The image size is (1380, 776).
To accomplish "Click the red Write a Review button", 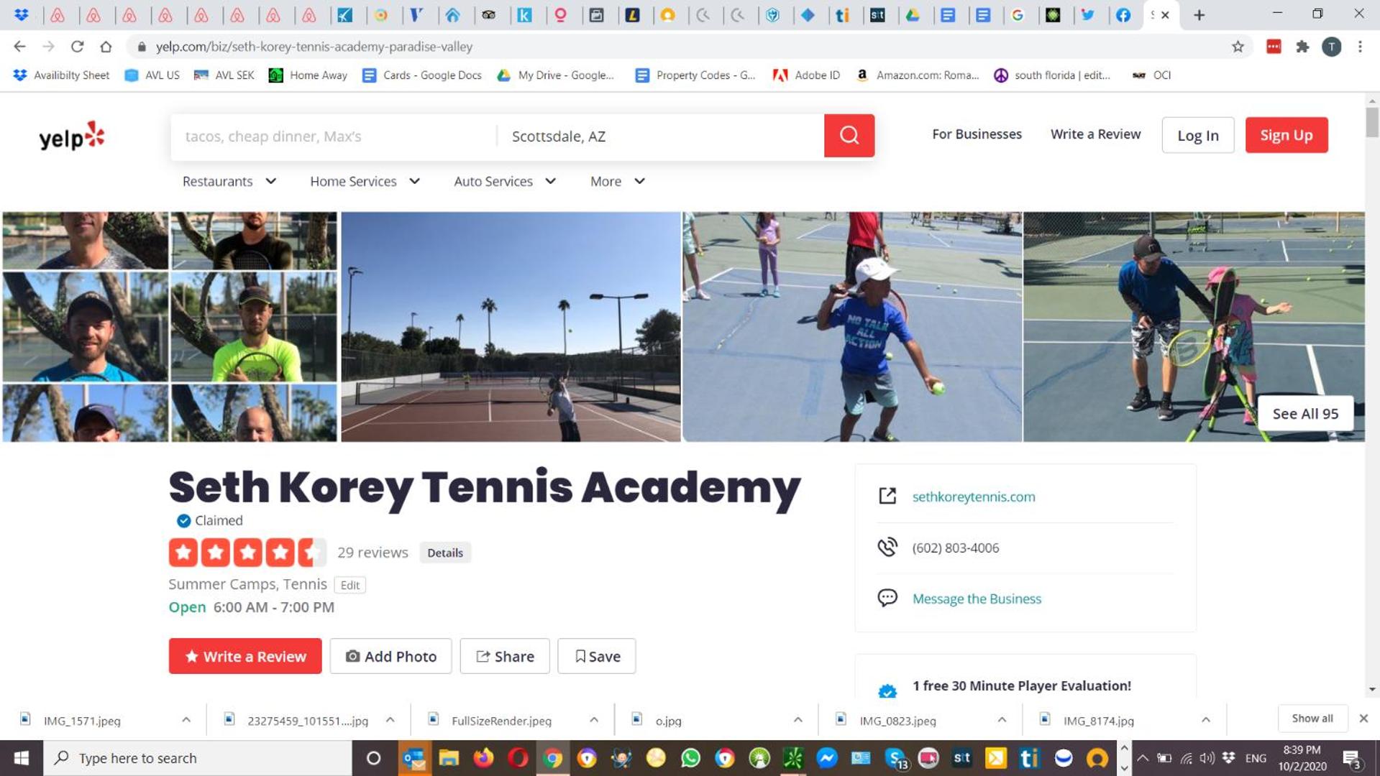I will point(245,656).
